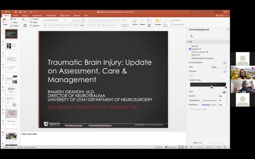Open the Animations ribbon tab
Image resolution: width=255 pixels, height=159 pixels.
pos(51,15)
